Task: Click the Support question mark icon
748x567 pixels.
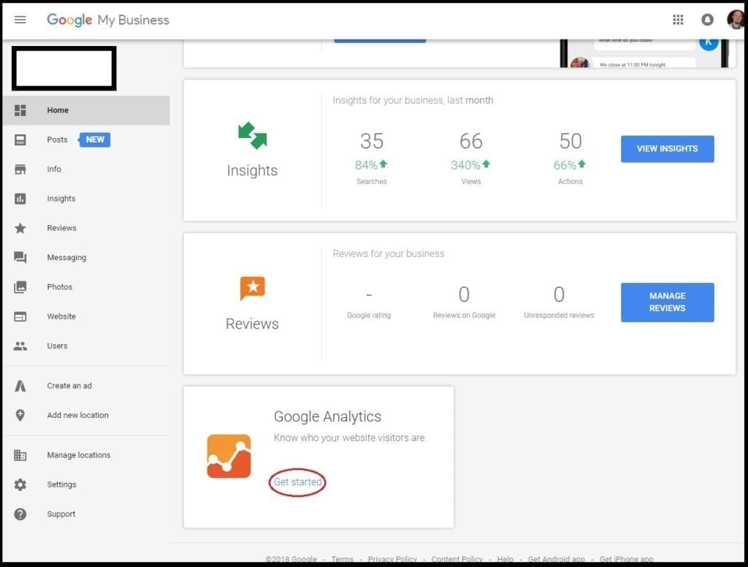Action: 20,514
